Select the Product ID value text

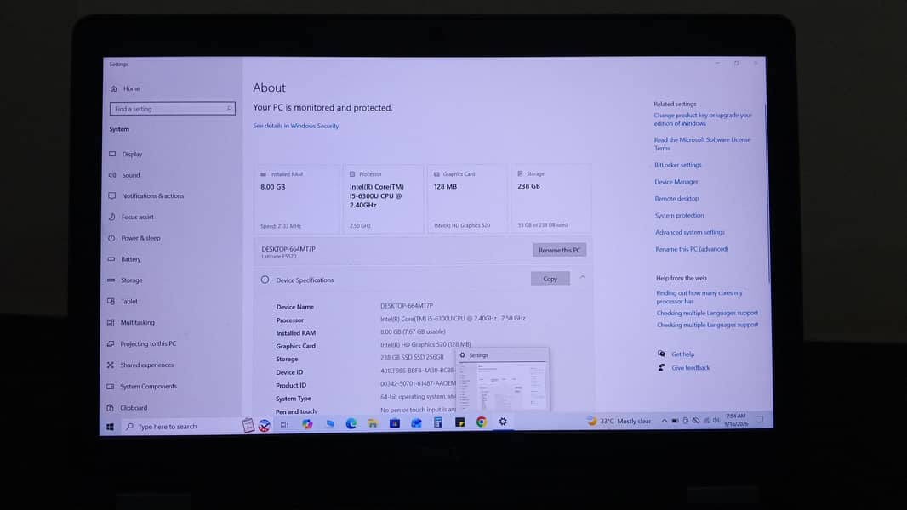tap(418, 383)
